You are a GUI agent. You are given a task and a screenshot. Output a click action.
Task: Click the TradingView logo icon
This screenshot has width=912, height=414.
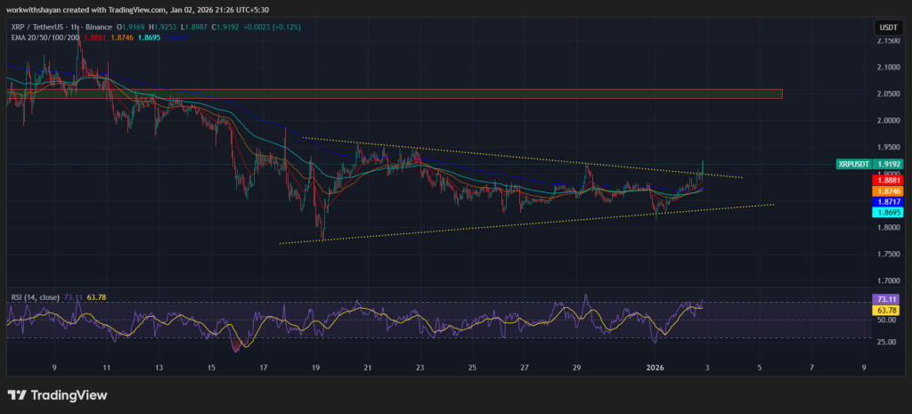coord(18,394)
